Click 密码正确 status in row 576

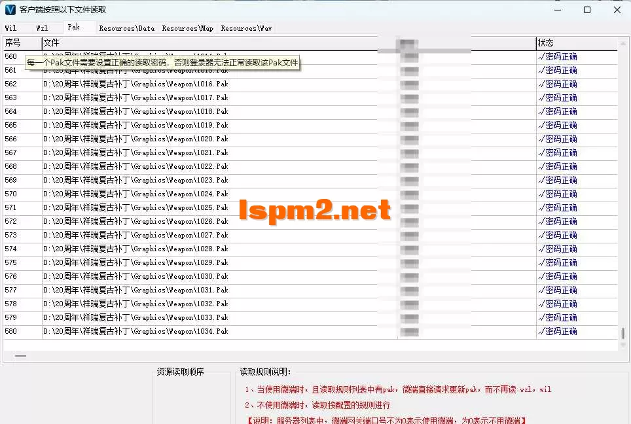[x=558, y=276]
